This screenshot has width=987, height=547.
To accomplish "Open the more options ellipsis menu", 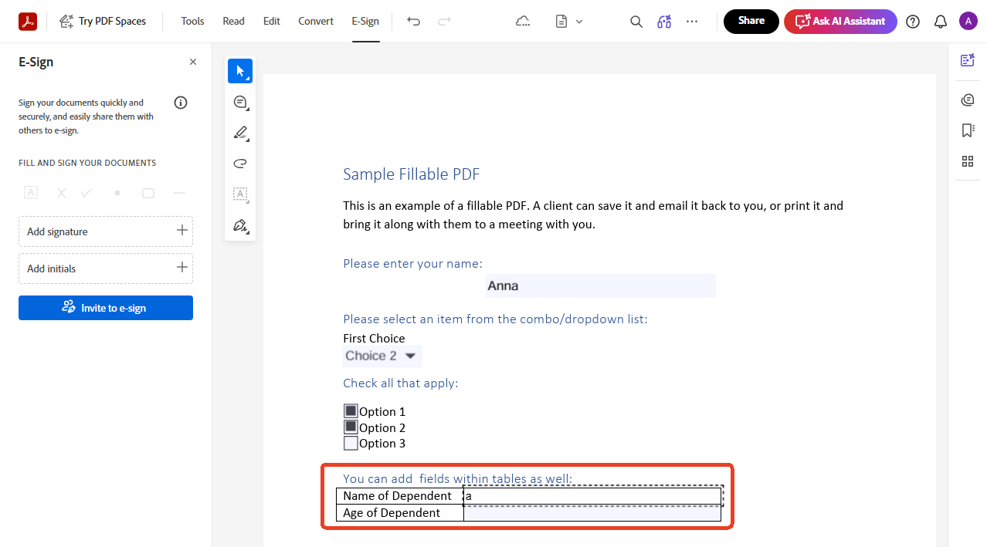I will click(x=692, y=21).
